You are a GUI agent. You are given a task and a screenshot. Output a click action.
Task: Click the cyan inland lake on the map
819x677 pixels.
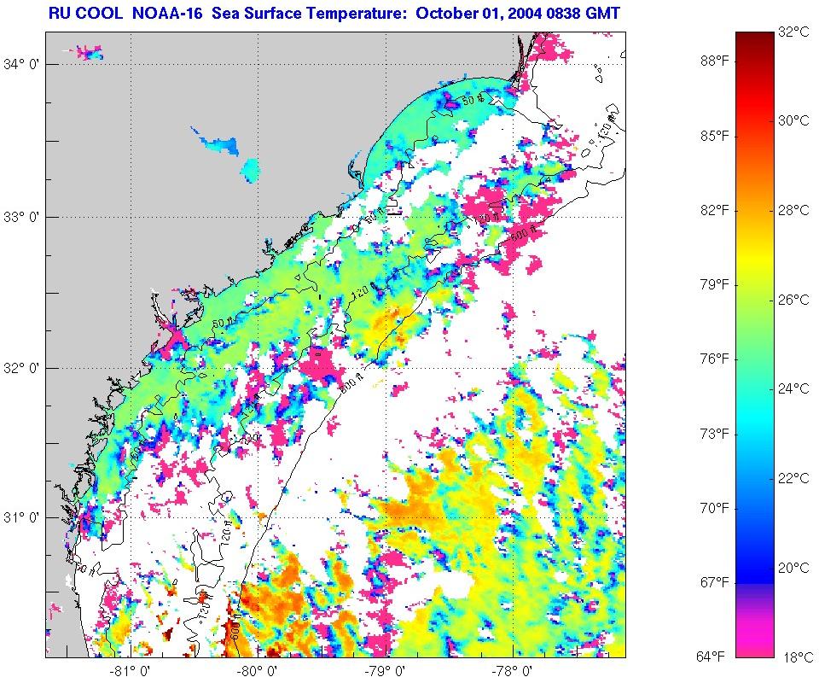pyautogui.click(x=250, y=171)
